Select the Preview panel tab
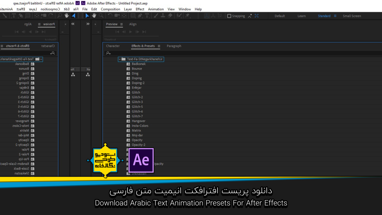 [112, 24]
